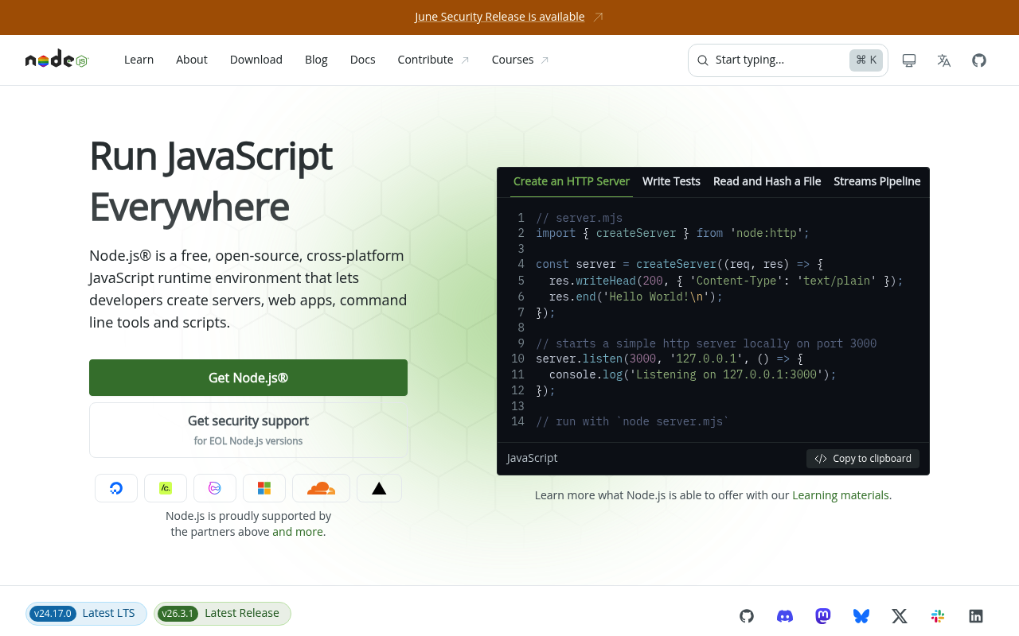The image size is (1019, 636).
Task: Open the X (Twitter) icon in the footer
Action: coord(900,615)
